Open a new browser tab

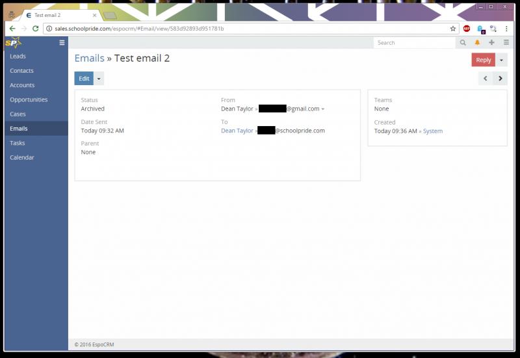tap(110, 15)
